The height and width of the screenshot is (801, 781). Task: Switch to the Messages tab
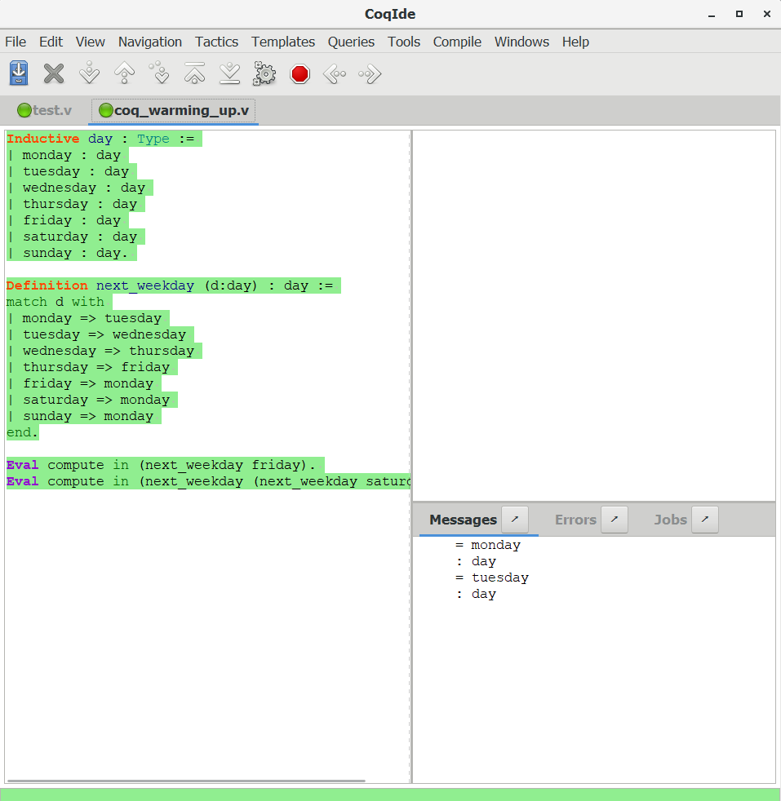coord(463,520)
